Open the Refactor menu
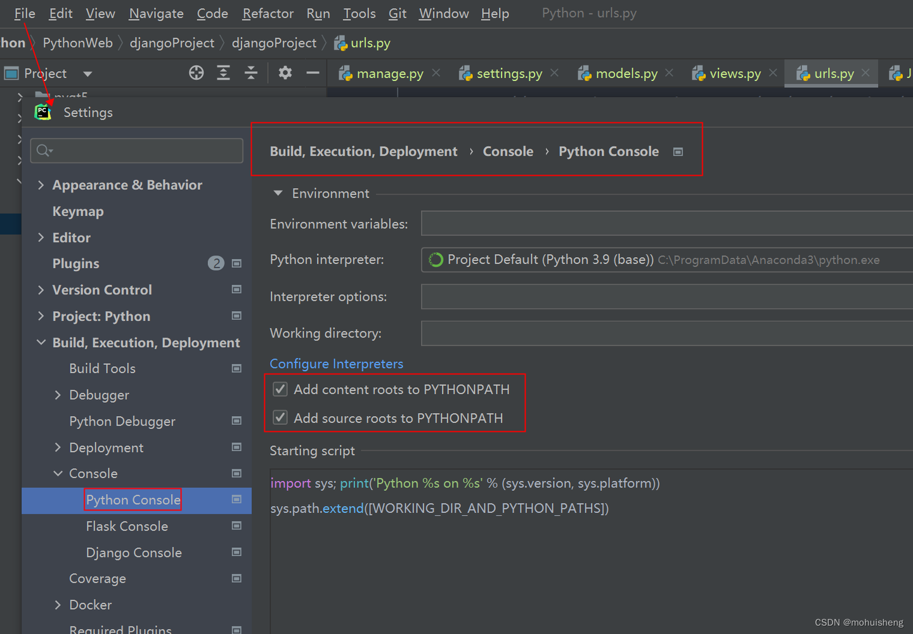This screenshot has height=634, width=913. tap(268, 13)
